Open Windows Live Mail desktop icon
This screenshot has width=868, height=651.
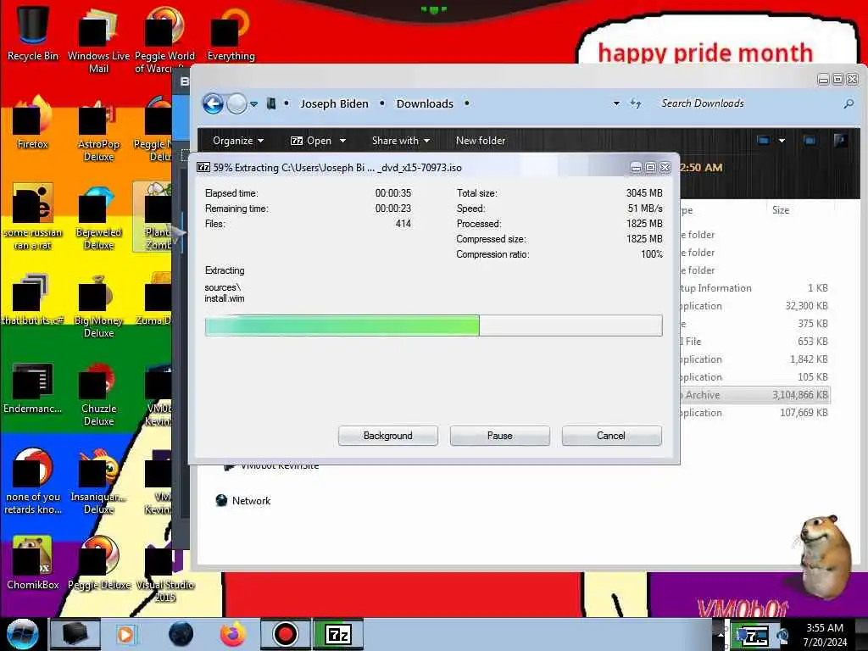tap(98, 39)
